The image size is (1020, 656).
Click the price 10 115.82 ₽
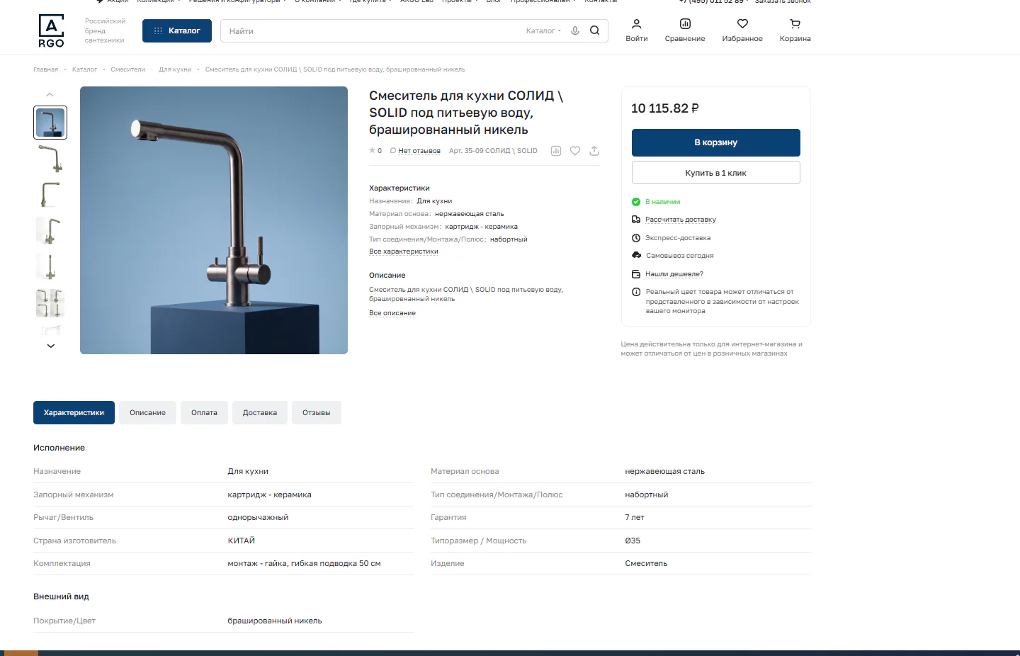click(x=665, y=108)
